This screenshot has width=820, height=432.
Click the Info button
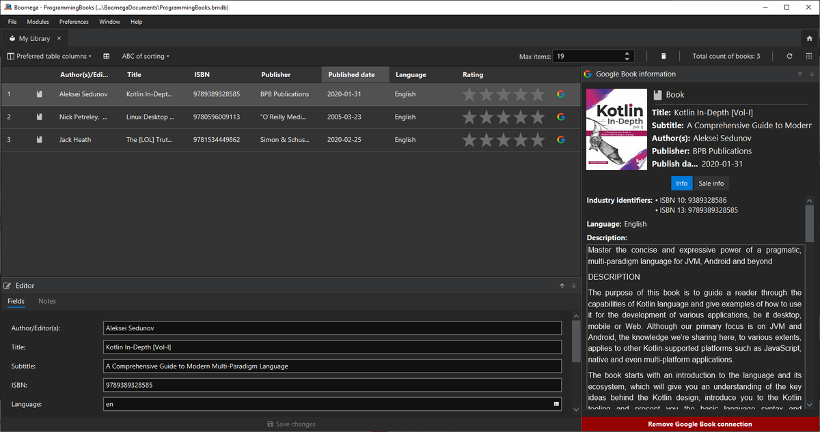[681, 184]
